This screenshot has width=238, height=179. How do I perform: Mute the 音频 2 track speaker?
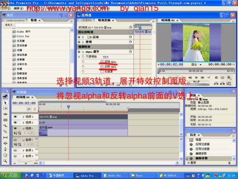(x=15, y=150)
